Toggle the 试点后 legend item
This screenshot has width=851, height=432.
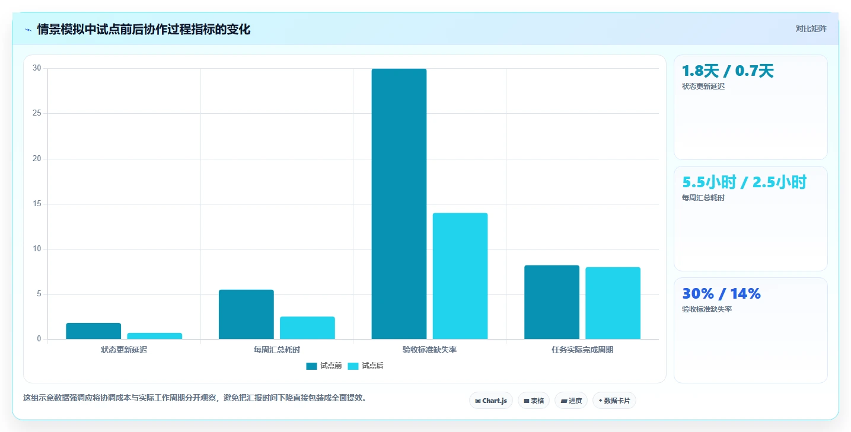(x=365, y=366)
